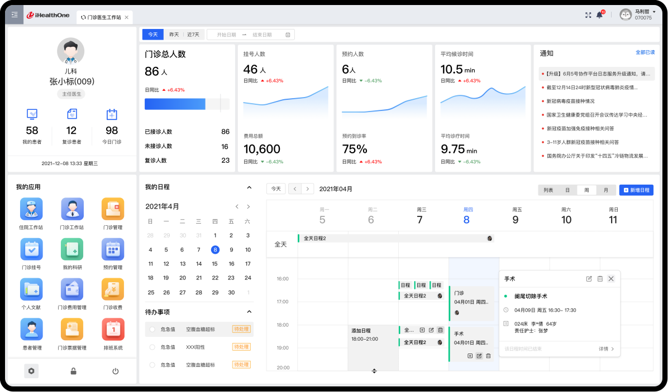Check the first 空腹血糖超标 todo circle
The image size is (668, 392).
[152, 330]
